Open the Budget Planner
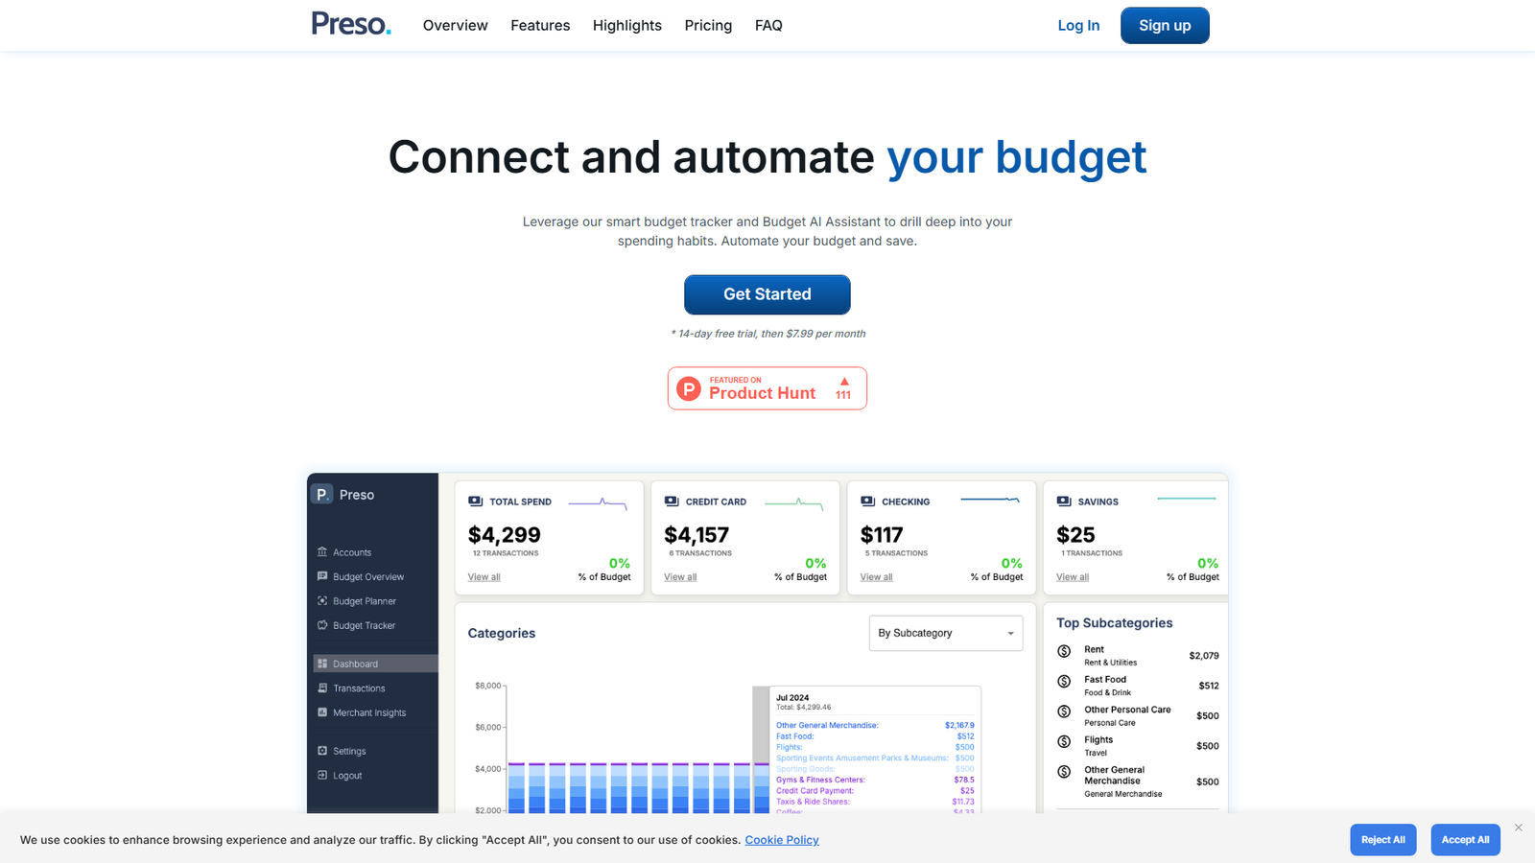The width and height of the screenshot is (1535, 863). point(363,600)
